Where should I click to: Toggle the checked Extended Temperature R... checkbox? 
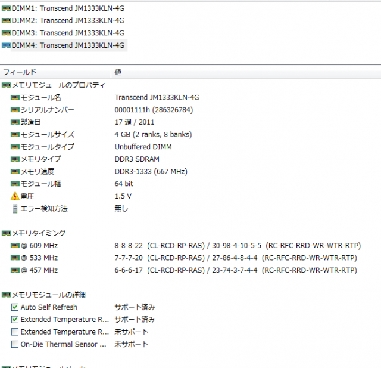coord(15,320)
